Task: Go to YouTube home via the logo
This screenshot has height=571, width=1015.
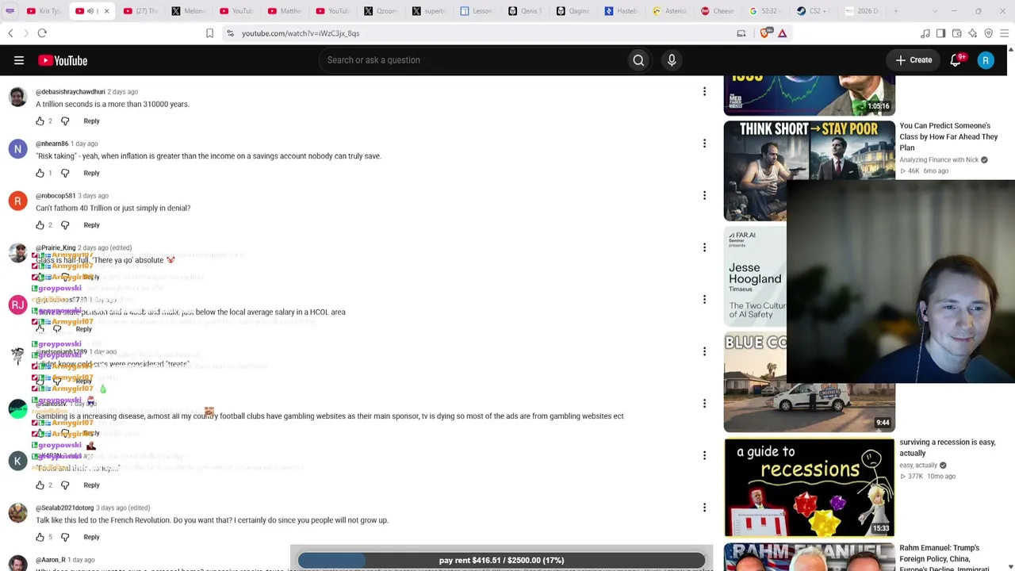Action: (63, 60)
